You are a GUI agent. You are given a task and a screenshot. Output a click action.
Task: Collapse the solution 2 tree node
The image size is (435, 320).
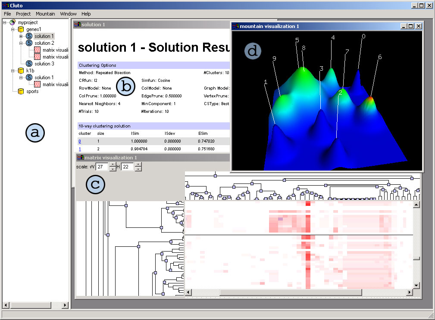[21, 43]
